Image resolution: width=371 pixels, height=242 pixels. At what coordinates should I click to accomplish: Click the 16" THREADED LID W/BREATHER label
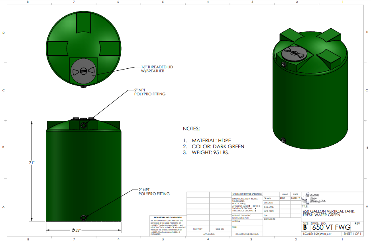(157, 69)
